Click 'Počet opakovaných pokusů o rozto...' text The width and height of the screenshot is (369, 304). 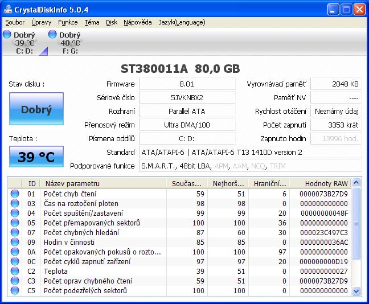(x=102, y=252)
